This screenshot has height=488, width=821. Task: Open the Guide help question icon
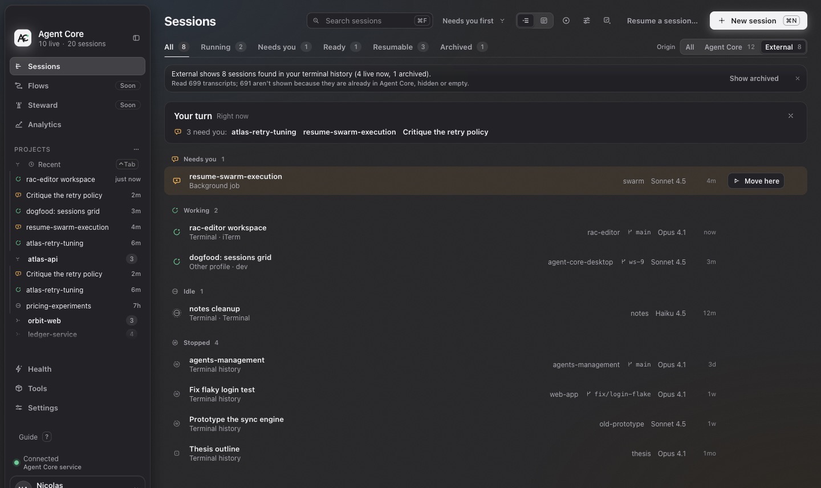click(47, 437)
